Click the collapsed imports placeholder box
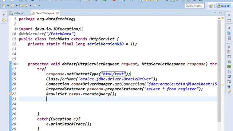The image size is (233, 131). (x=82, y=29)
